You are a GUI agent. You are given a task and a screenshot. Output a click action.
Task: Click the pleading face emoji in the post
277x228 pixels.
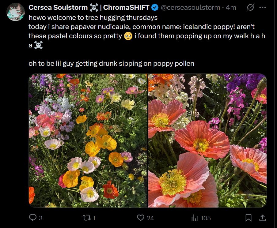point(128,36)
